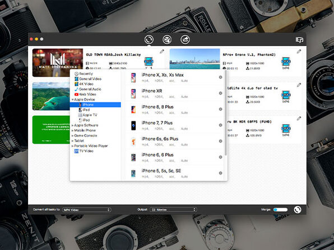Expand the Apple Software category

pyautogui.click(x=73, y=125)
